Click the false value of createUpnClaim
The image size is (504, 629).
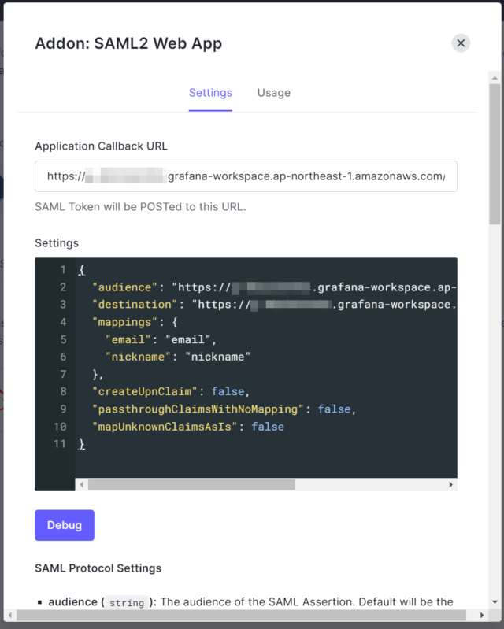tap(228, 391)
